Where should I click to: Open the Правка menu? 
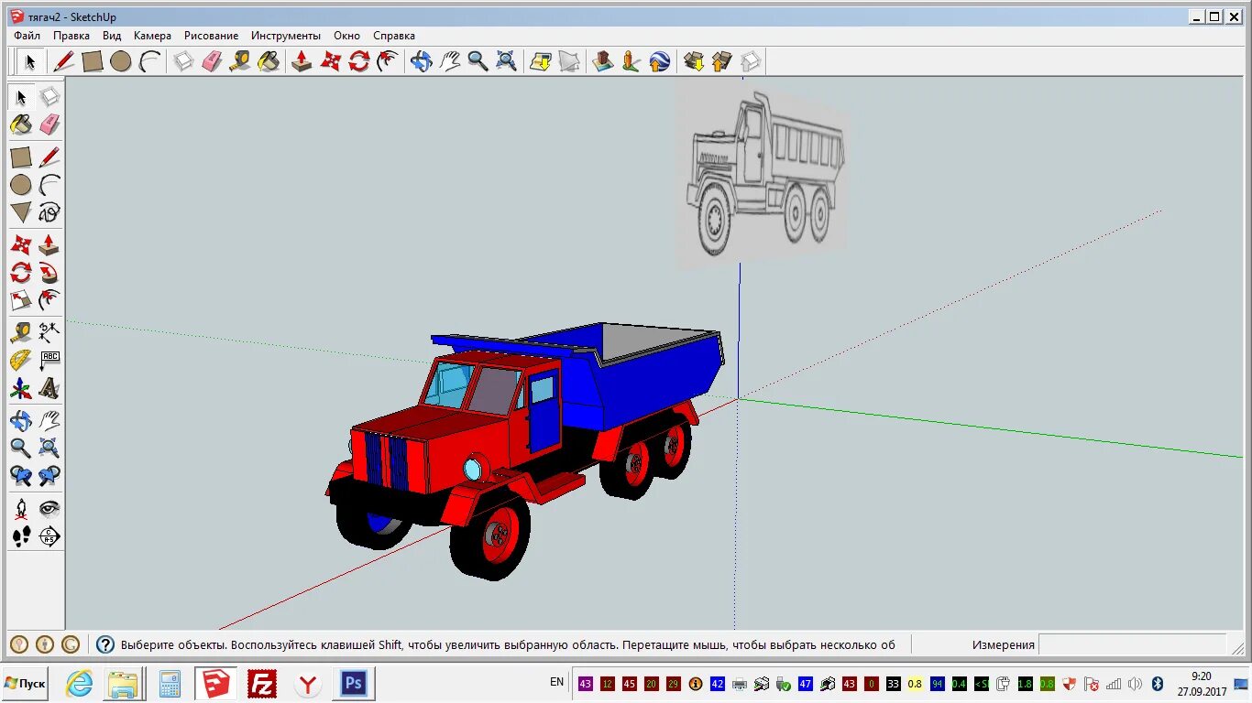coord(71,36)
